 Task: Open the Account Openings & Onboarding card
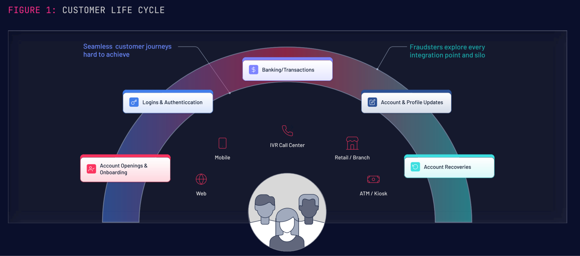click(125, 168)
